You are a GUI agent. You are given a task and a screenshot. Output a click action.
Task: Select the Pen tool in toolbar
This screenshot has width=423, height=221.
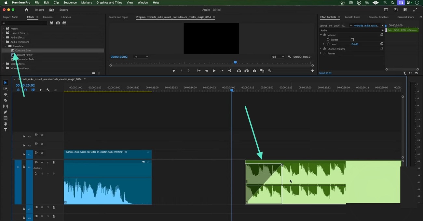click(6, 112)
